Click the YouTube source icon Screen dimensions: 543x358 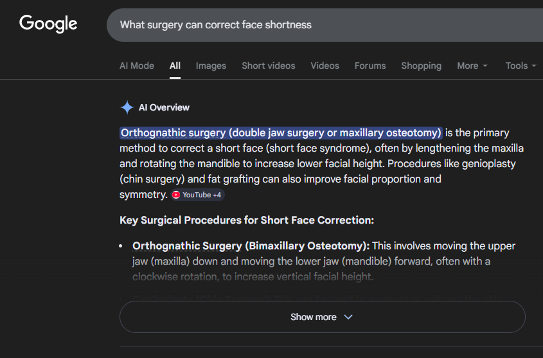[176, 195]
